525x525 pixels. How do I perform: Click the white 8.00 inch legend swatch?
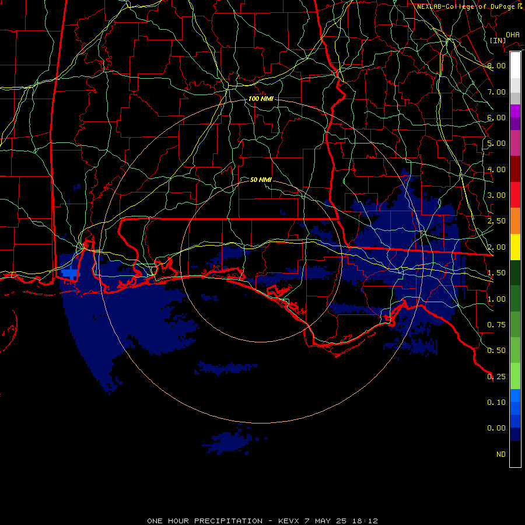(x=515, y=65)
